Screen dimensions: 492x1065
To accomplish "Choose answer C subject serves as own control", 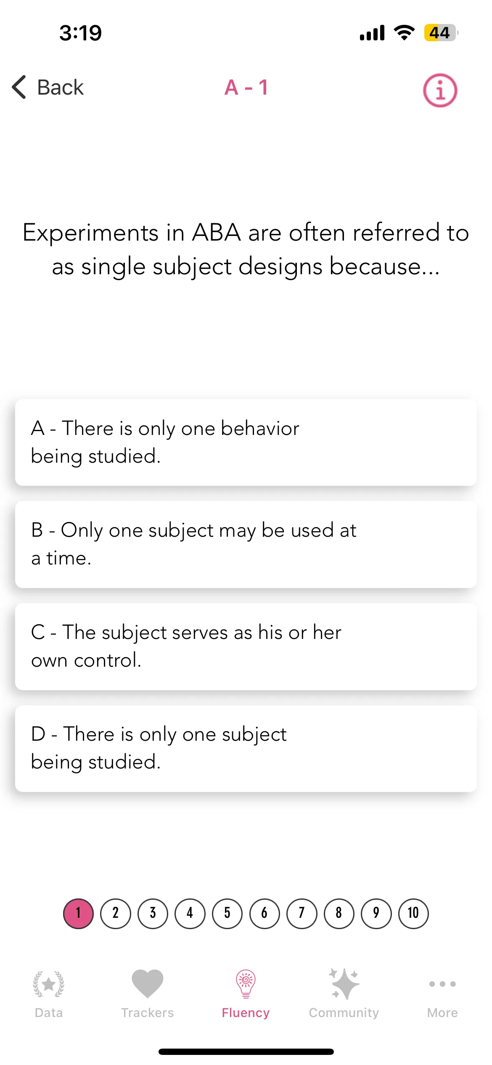I will 246,646.
